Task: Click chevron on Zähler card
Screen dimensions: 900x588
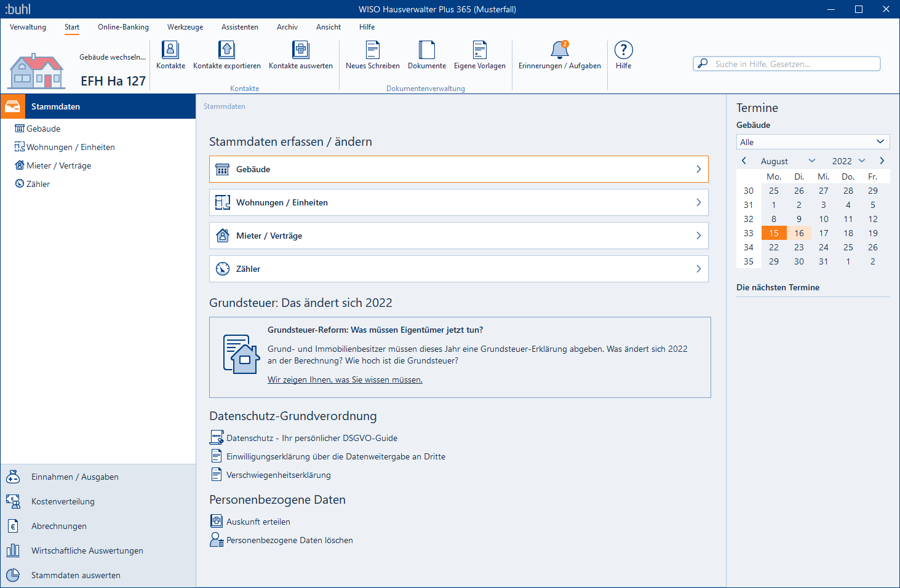Action: [x=699, y=269]
